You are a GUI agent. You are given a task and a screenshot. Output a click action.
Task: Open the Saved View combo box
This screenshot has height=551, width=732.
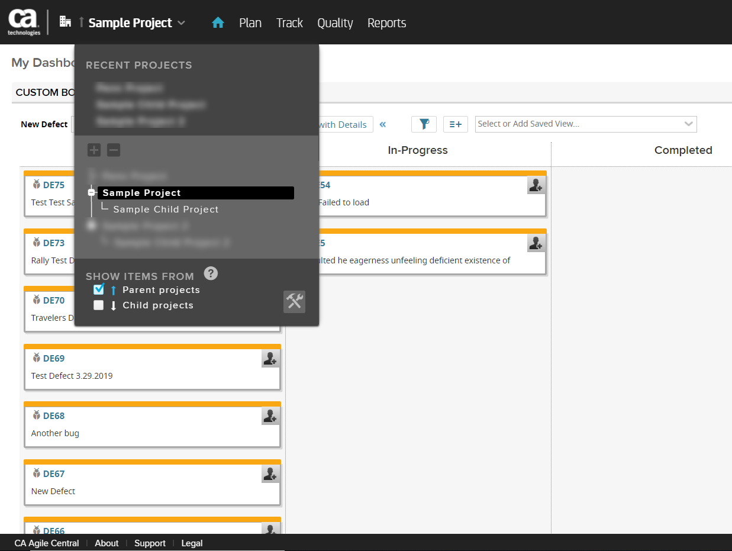point(585,124)
